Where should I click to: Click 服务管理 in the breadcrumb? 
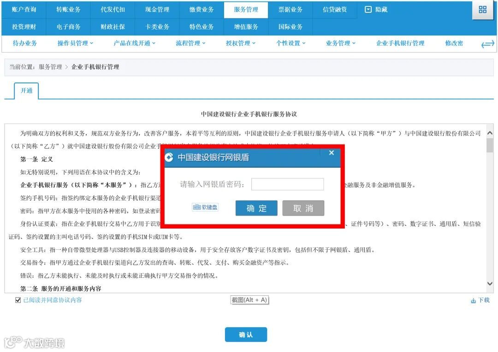pyautogui.click(x=50, y=67)
